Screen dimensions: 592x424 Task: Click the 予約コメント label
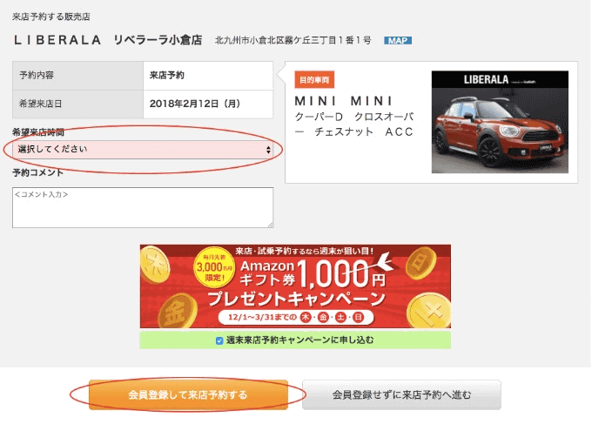point(37,172)
